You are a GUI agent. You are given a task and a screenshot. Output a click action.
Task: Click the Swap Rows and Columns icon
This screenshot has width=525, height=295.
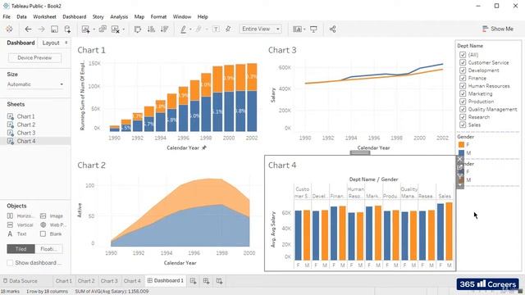138,29
